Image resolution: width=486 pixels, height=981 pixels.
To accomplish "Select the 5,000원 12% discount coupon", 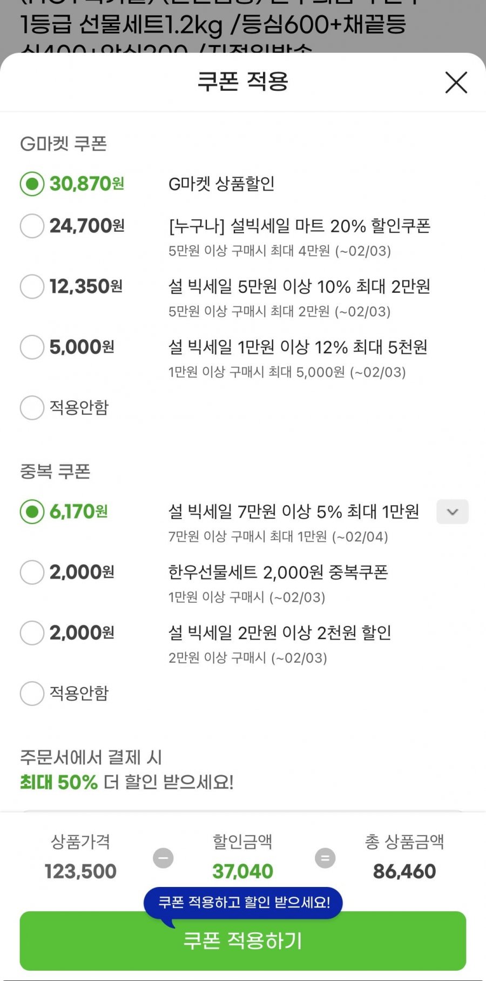I will point(32,347).
